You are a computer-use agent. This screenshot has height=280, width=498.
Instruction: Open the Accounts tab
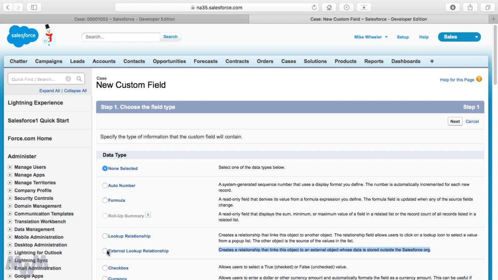point(104,61)
